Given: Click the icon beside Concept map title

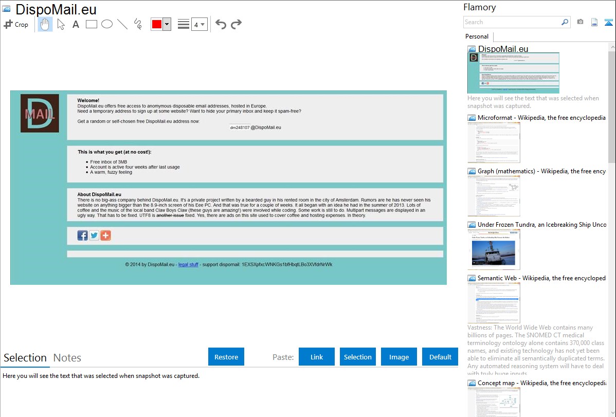Looking at the screenshot, I should pos(472,383).
